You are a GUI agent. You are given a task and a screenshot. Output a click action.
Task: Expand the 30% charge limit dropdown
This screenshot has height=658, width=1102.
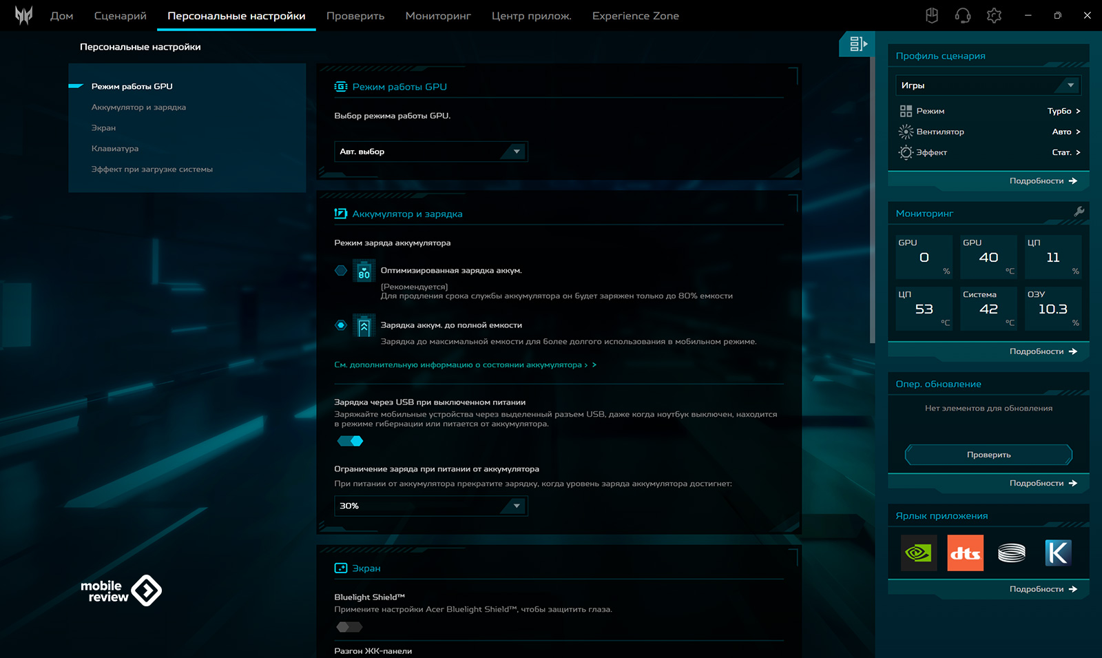430,506
